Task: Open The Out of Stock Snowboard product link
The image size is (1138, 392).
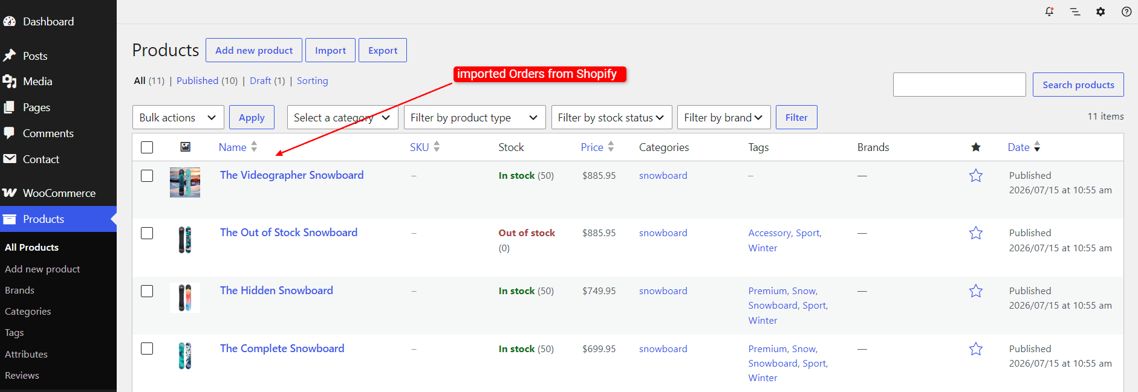Action: point(288,233)
